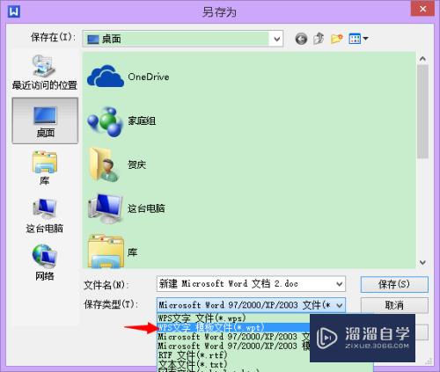This screenshot has height=372, width=440.
Task: Click the WPS W icon in title bar
Action: (x=14, y=12)
